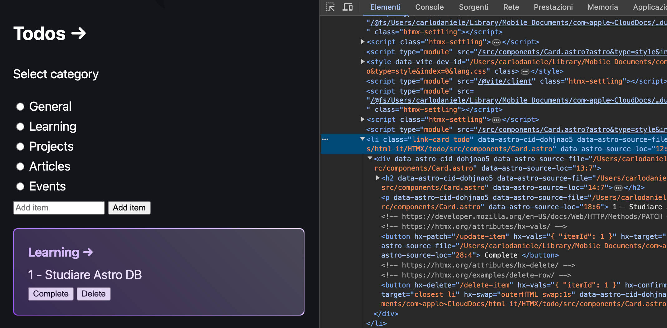Click the Todos heading
The width and height of the screenshot is (667, 328).
50,33
